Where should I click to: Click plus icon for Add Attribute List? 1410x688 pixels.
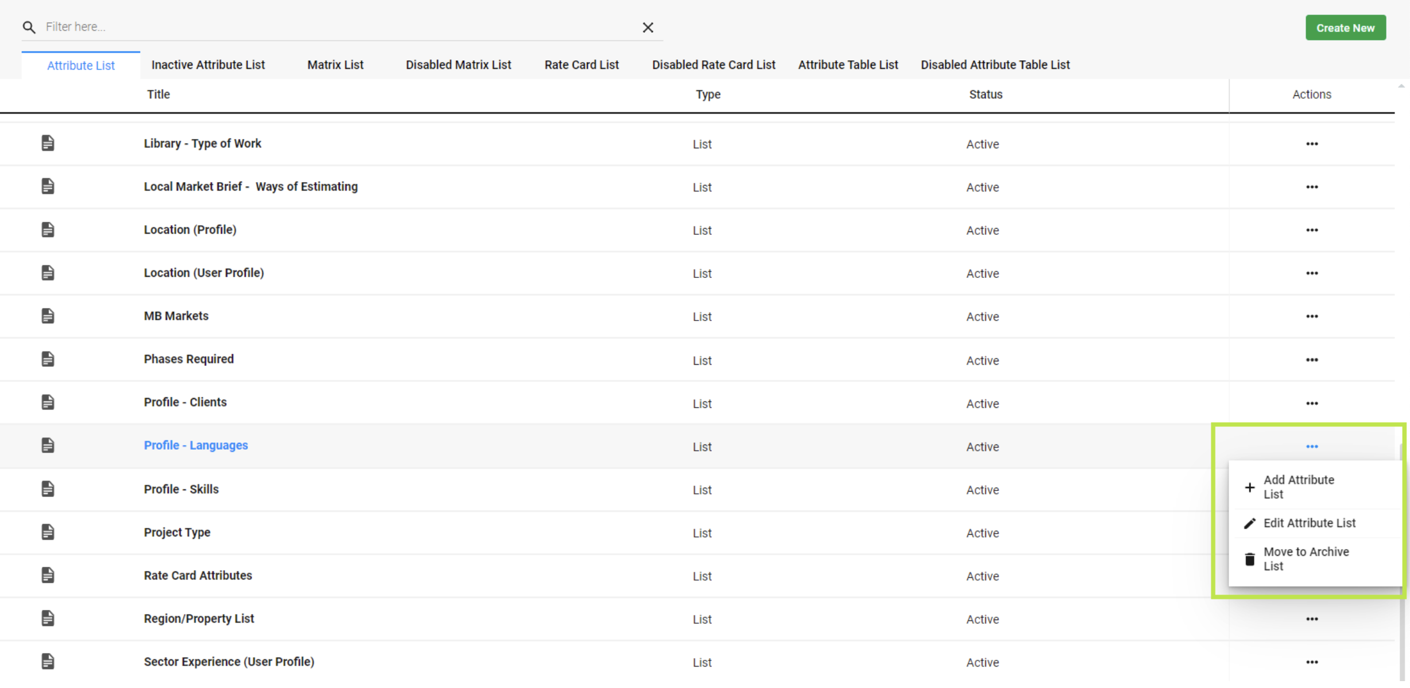(x=1249, y=487)
